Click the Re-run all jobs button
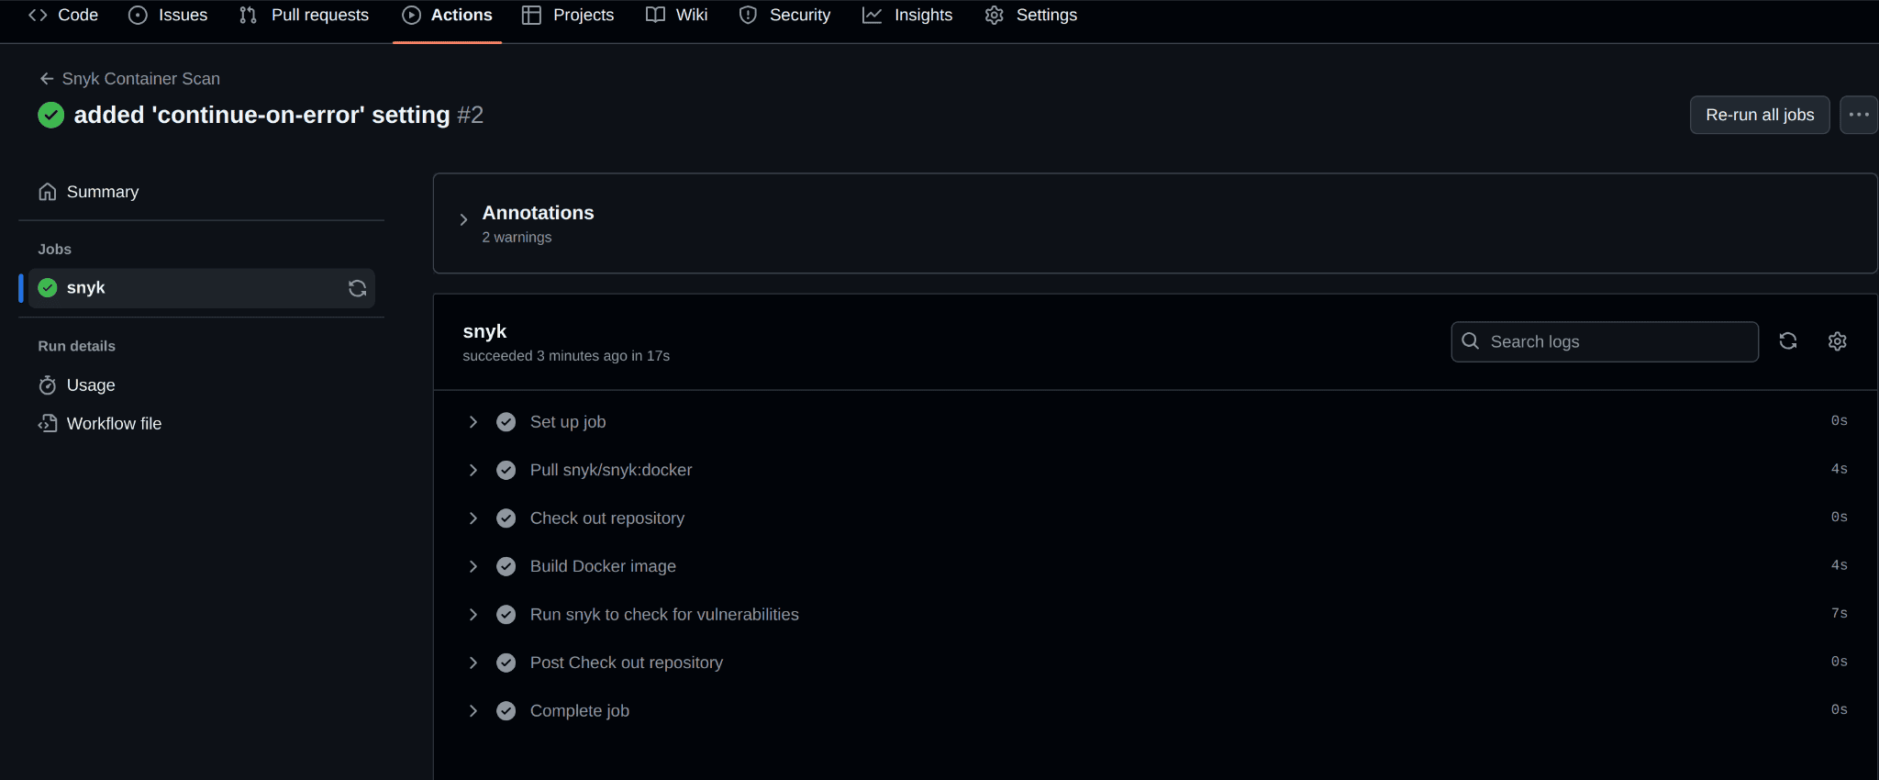The image size is (1879, 780). pos(1760,115)
